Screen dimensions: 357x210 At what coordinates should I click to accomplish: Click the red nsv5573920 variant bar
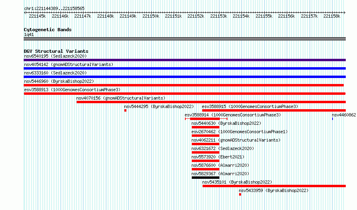tap(205, 161)
